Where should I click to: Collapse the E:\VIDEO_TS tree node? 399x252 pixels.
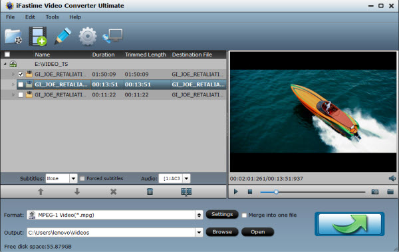[x=5, y=64]
